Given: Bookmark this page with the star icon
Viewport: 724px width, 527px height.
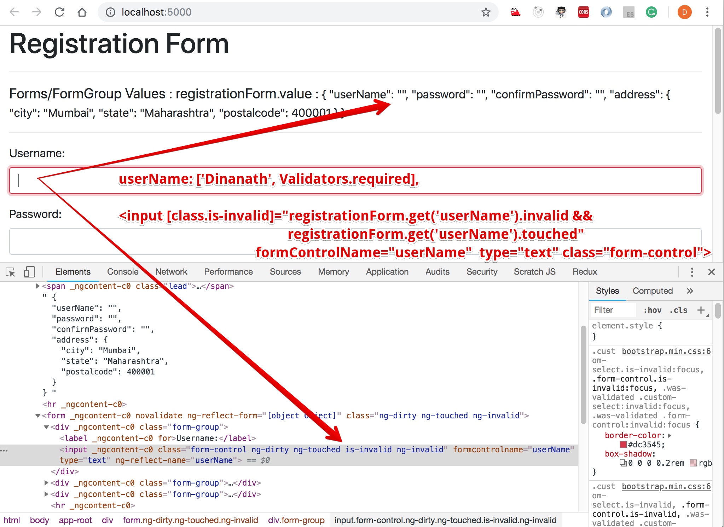Looking at the screenshot, I should 486,12.
